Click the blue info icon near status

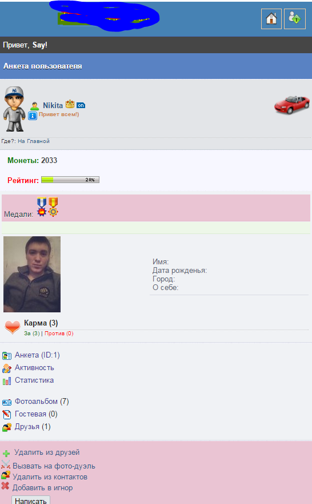(x=33, y=116)
